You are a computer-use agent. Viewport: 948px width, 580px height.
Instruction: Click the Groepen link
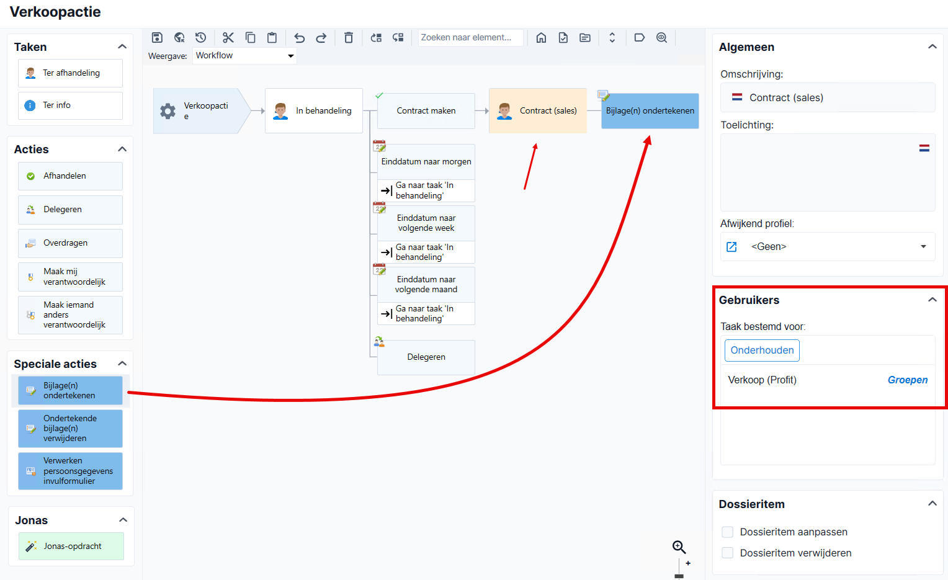908,380
